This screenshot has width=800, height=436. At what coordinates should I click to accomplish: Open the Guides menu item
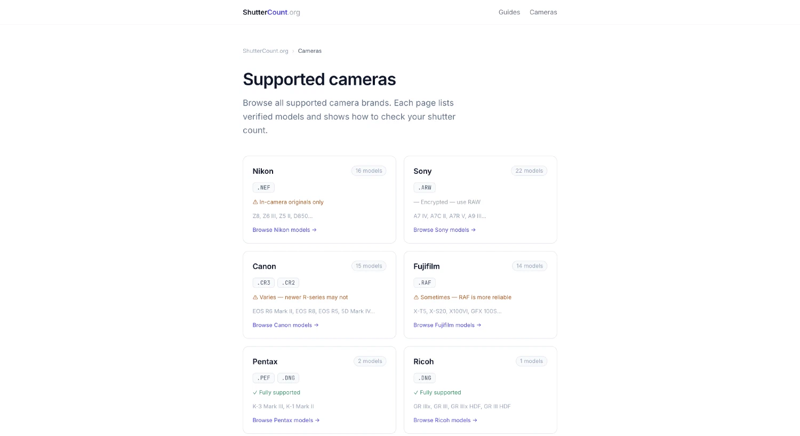click(x=509, y=12)
